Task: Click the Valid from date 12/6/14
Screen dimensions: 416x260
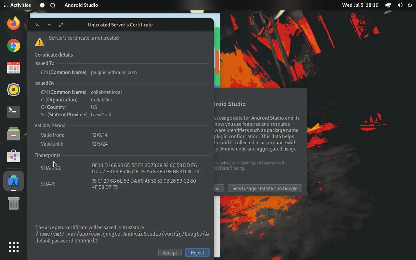Action: click(x=99, y=135)
